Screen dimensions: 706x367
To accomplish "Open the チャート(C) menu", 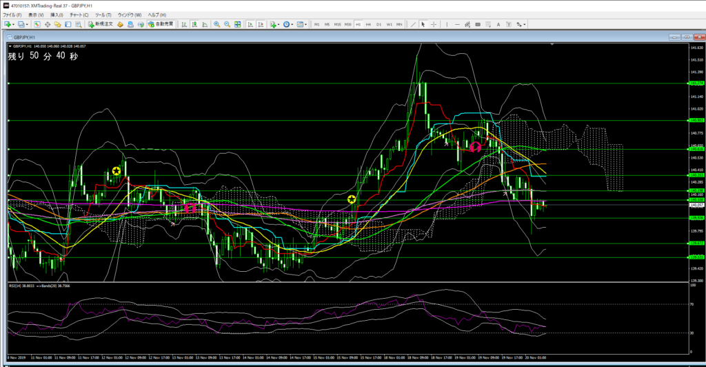I will click(79, 15).
